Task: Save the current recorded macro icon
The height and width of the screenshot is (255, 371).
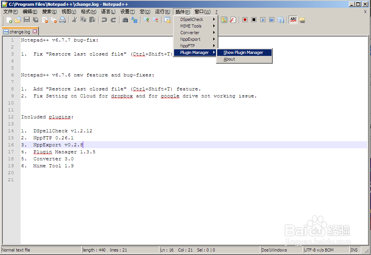Action: tap(281, 20)
